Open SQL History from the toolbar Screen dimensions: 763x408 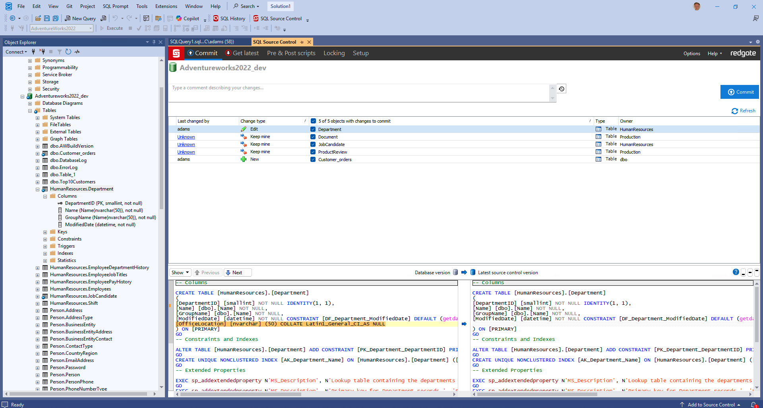(x=229, y=18)
